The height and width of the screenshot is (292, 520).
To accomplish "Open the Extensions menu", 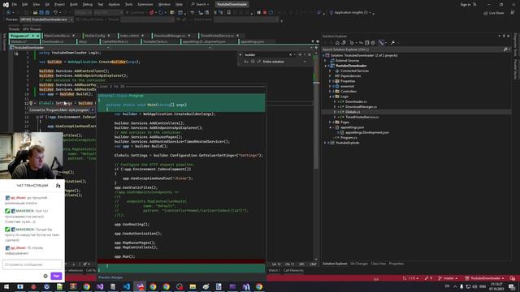I will (x=145, y=4).
